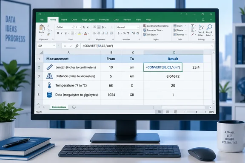Switch to Page Layout view in status bar
Viewport: 245px width, 163px height.
[x=168, y=112]
